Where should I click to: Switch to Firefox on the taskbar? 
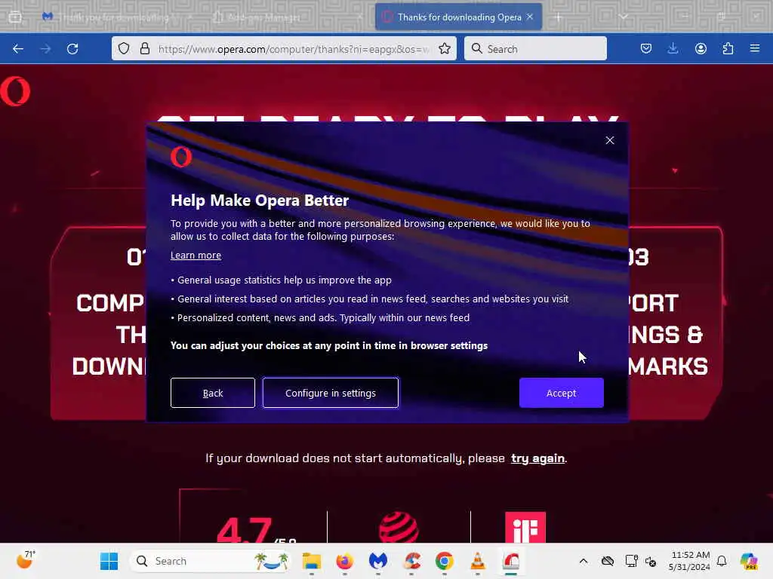click(344, 561)
